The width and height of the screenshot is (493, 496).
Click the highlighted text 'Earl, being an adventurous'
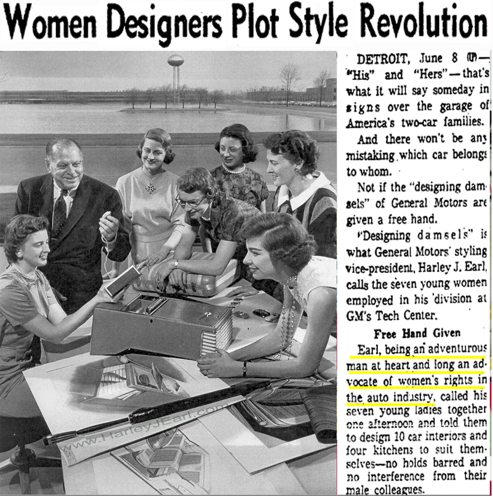(x=422, y=349)
